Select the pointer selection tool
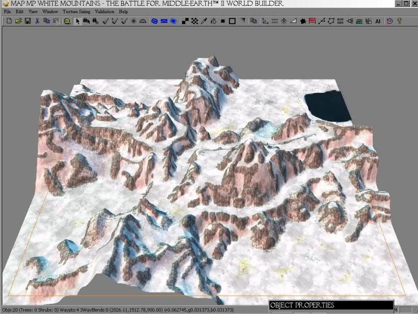Image resolution: width=418 pixels, height=314 pixels. point(77,21)
